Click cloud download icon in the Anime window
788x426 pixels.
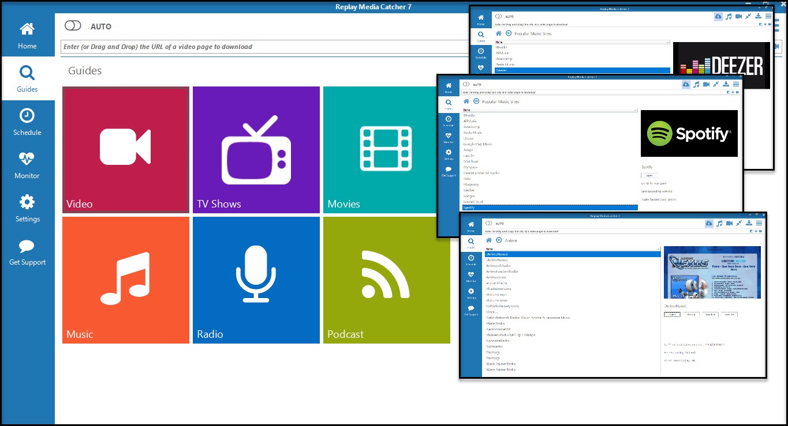708,223
